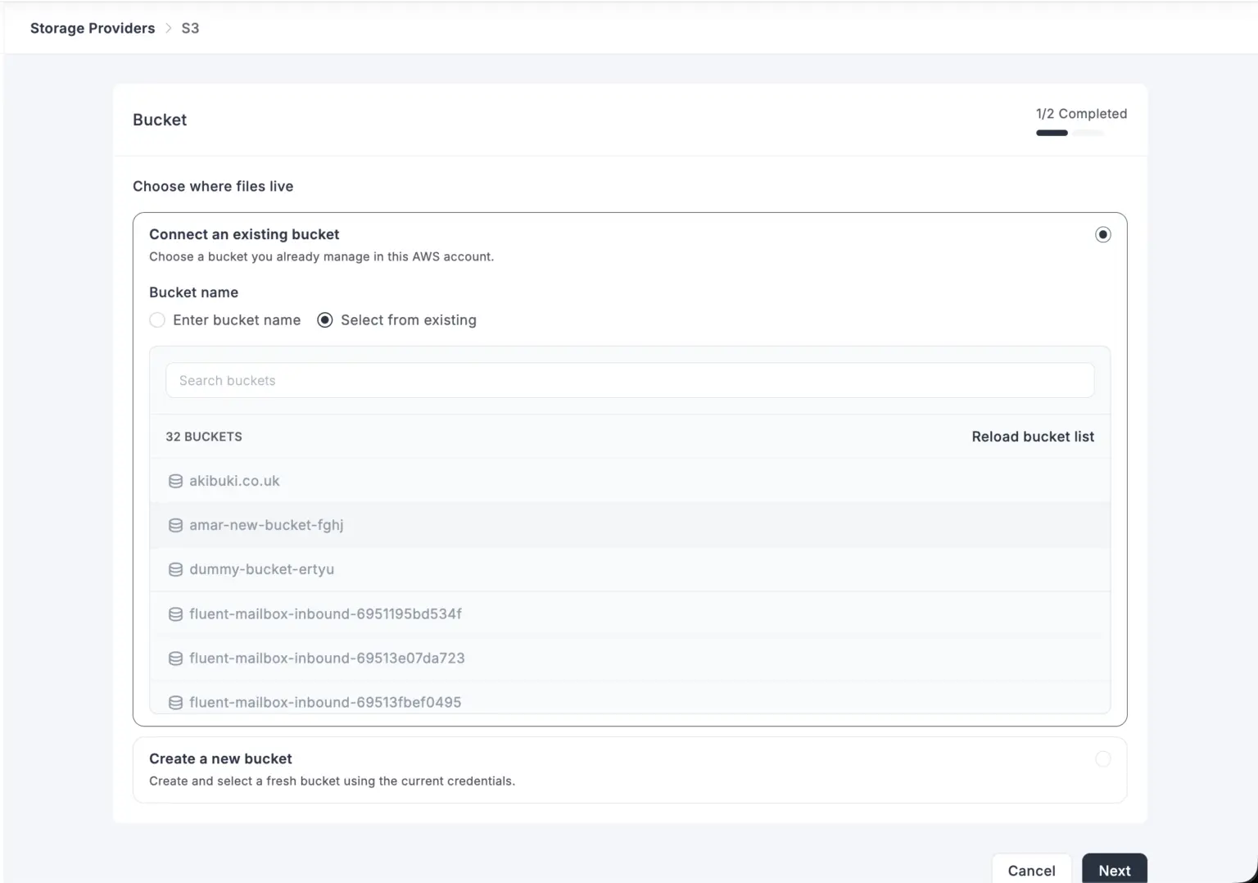The width and height of the screenshot is (1258, 883).
Task: Click the 1/2 Completed progress bar
Action: click(x=1069, y=132)
